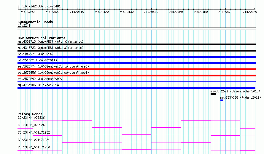The width and height of the screenshot is (264, 154).
Task: Open variant nsv4339713 (gnomADStructuralVariants) label
Action: click(51, 41)
